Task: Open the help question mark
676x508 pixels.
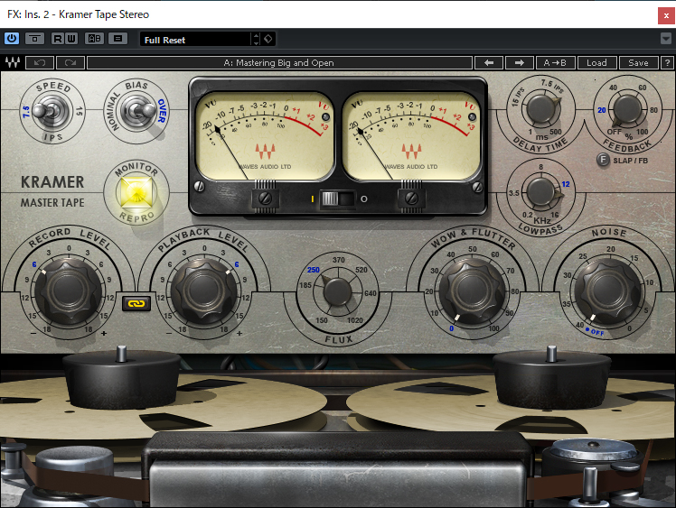Action: tap(667, 63)
